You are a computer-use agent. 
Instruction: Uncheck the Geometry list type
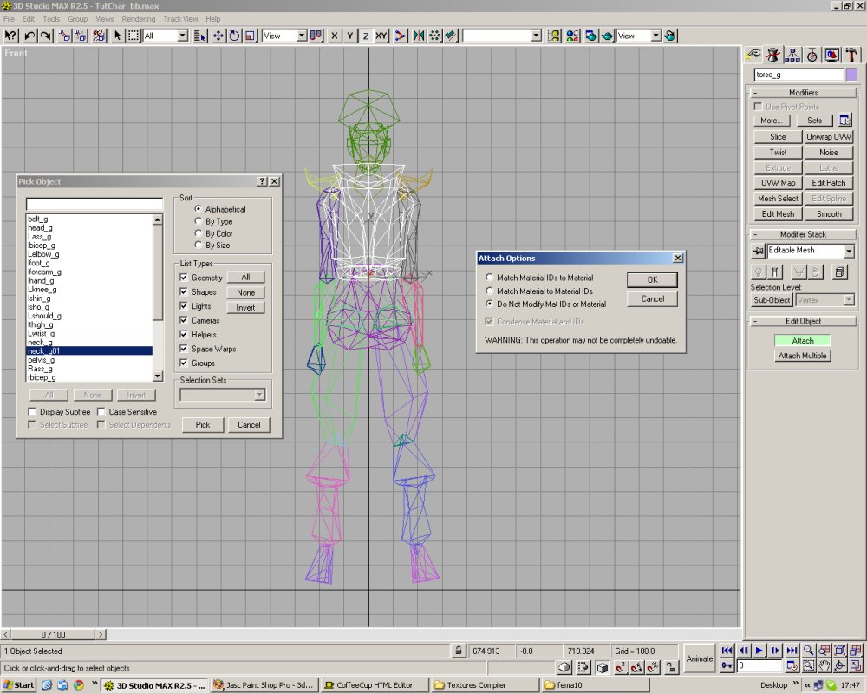184,278
